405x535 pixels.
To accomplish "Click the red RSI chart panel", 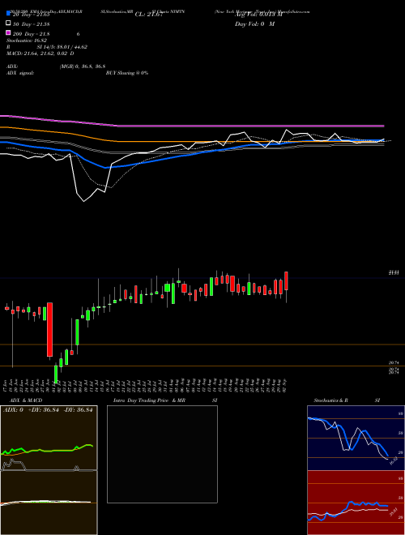I will tap(356, 503).
